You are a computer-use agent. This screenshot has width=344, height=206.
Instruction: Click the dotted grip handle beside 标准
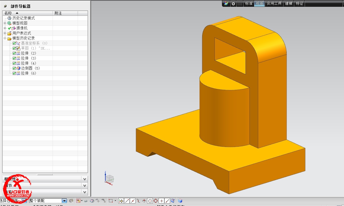(x=240, y=4)
